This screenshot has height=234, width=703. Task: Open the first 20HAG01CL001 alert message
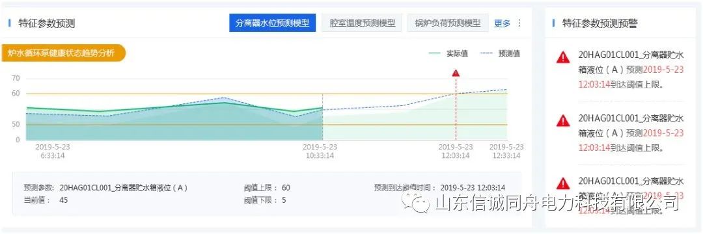(x=631, y=70)
